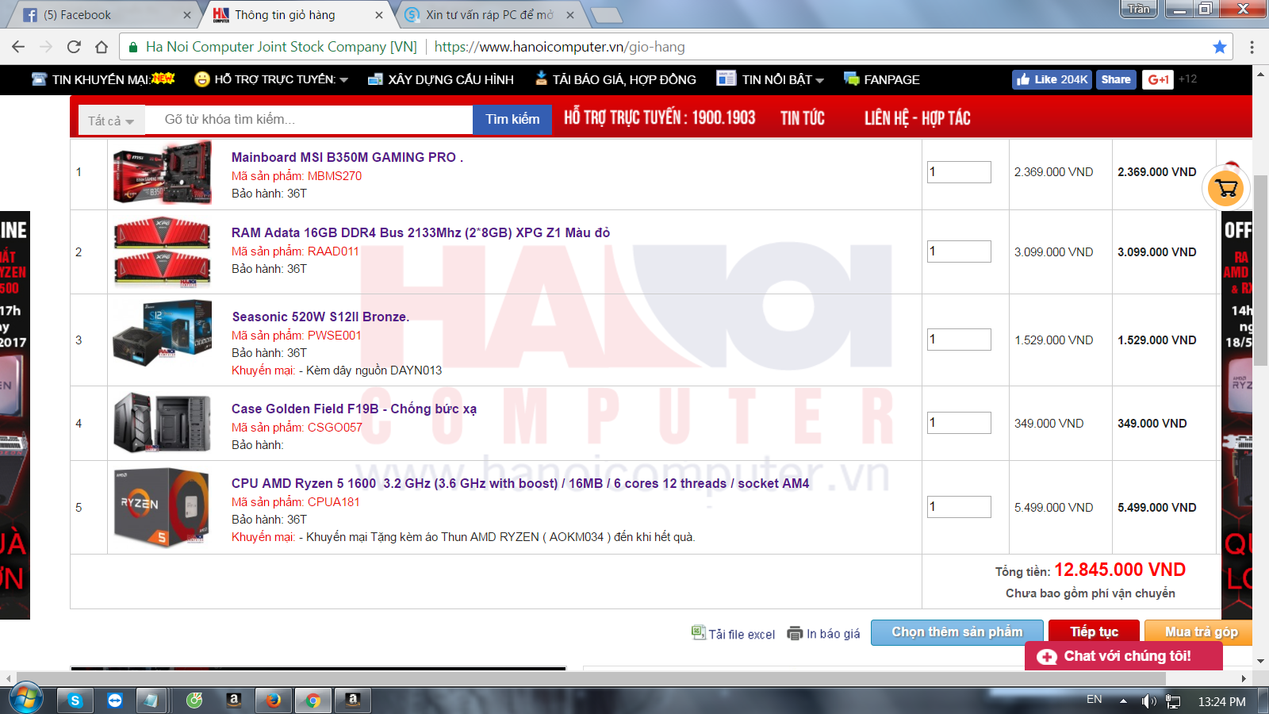Close the Facebook tab
This screenshot has width=1269, height=714.
(187, 15)
